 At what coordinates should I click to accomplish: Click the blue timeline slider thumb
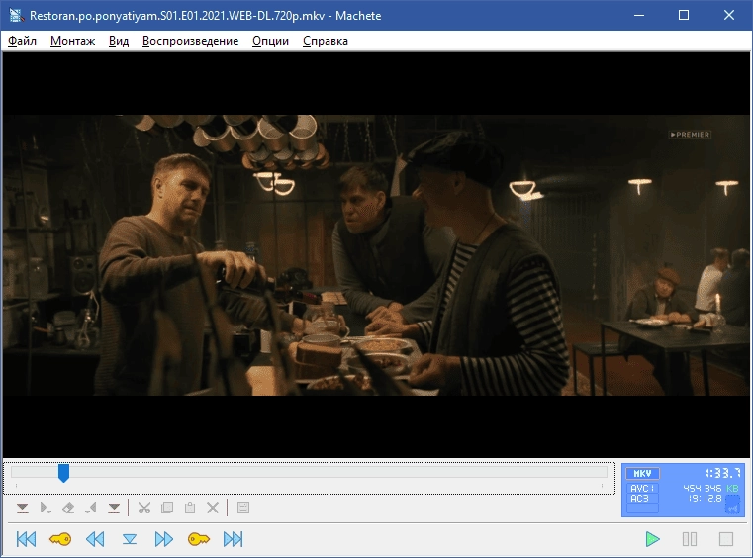point(63,473)
